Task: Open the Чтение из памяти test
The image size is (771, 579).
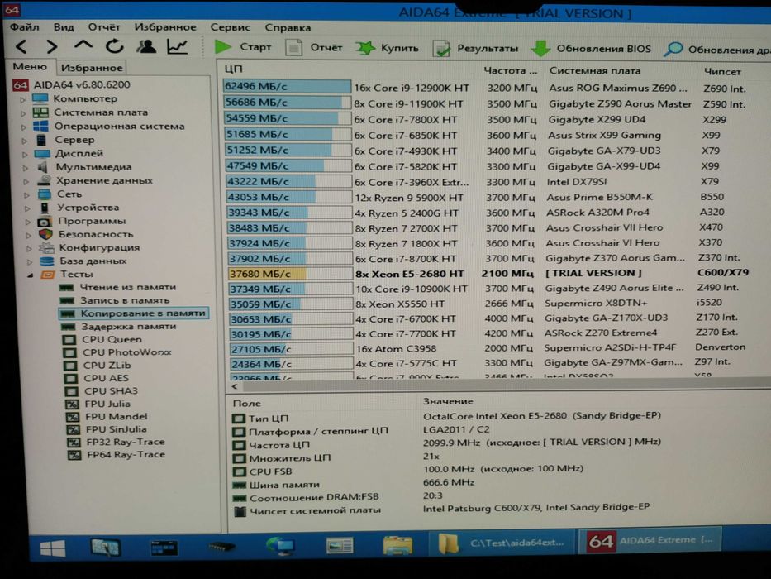Action: pyautogui.click(x=128, y=287)
